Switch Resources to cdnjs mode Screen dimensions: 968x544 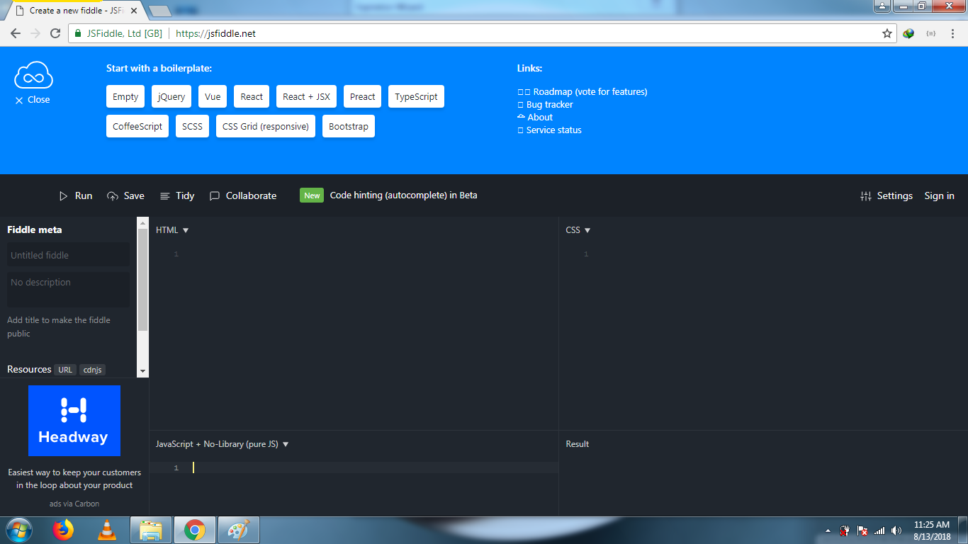(x=92, y=369)
